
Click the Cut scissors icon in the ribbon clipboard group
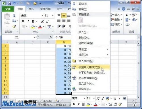14,16
